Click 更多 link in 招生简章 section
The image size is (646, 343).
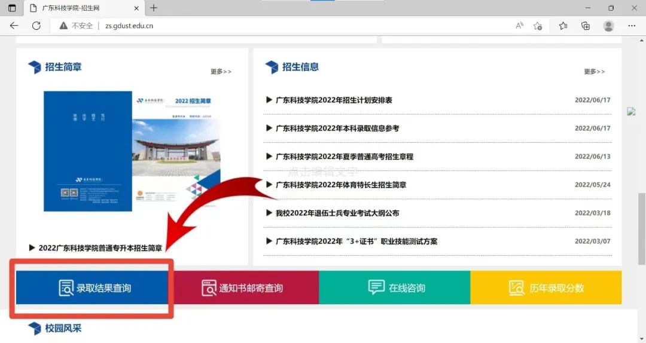pyautogui.click(x=221, y=72)
